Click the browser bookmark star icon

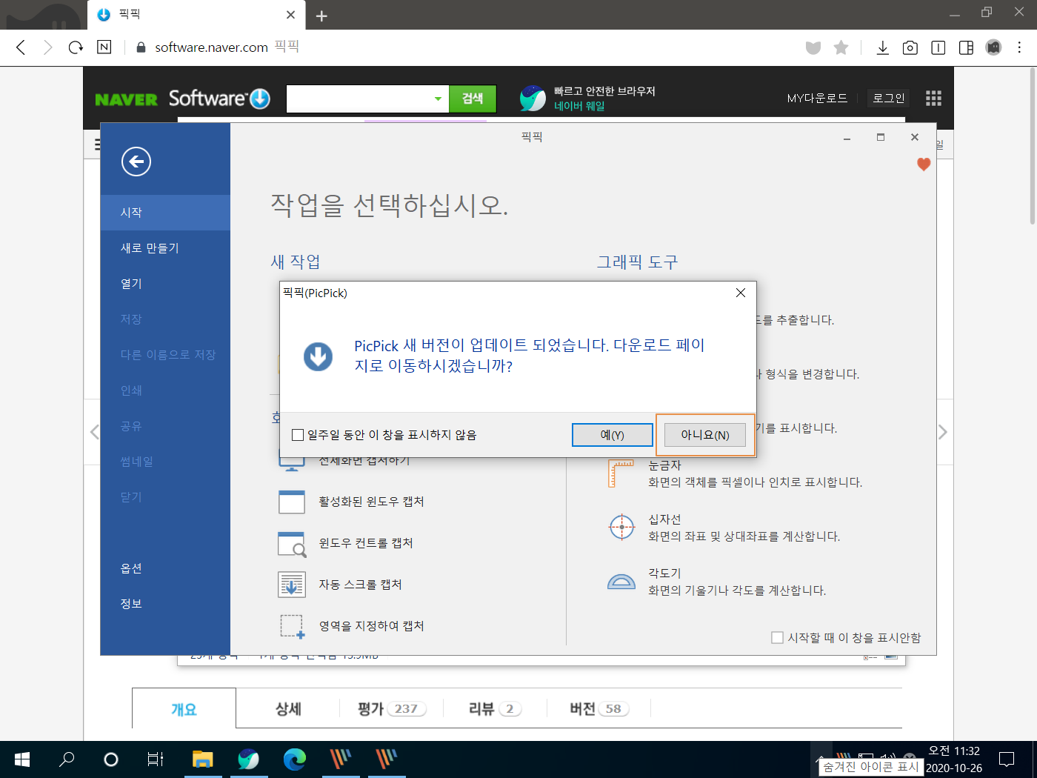pos(841,47)
